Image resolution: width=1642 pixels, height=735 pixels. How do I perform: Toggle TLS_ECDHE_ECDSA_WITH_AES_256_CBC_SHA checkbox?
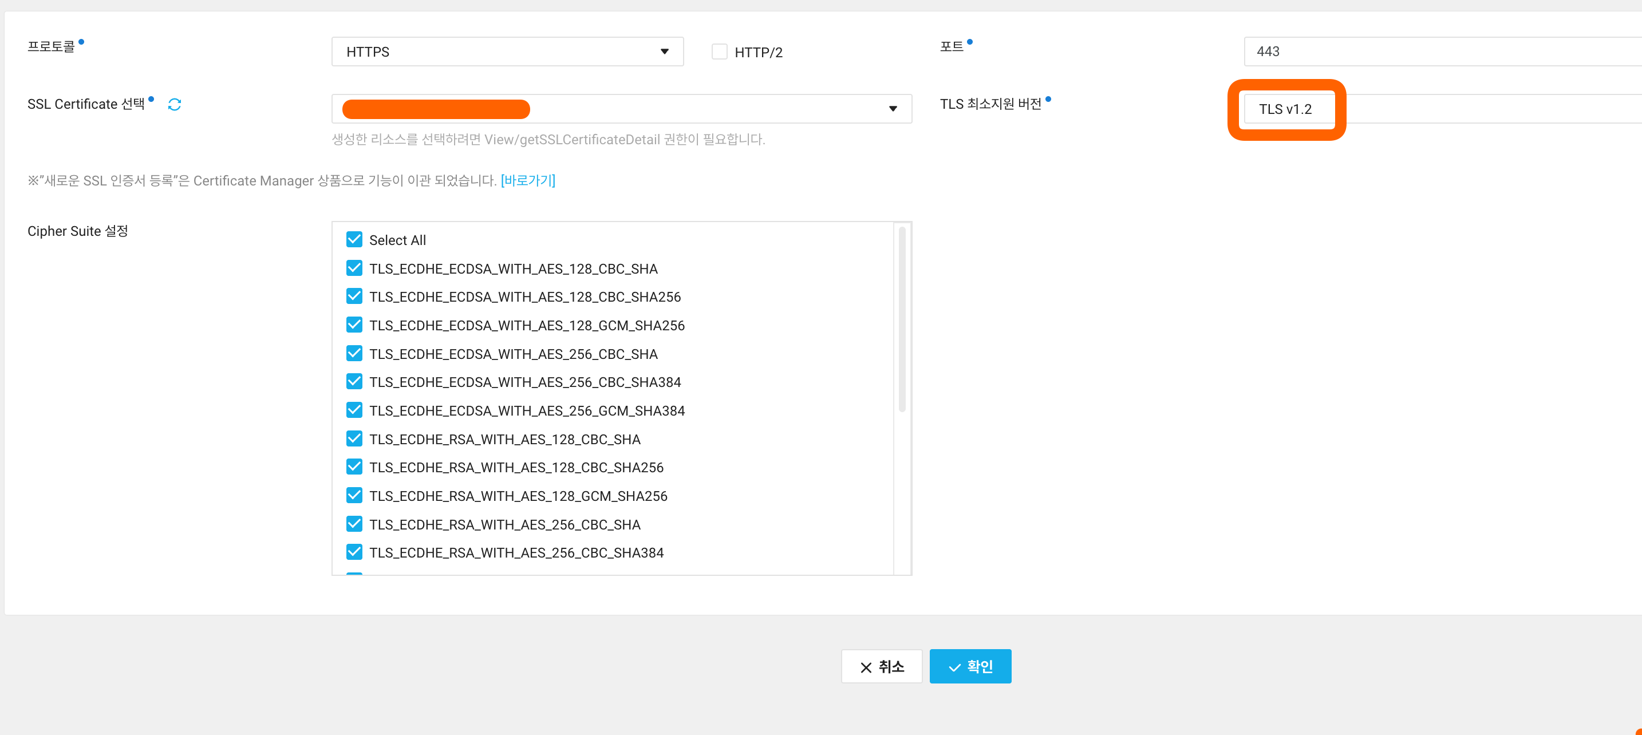click(x=354, y=353)
